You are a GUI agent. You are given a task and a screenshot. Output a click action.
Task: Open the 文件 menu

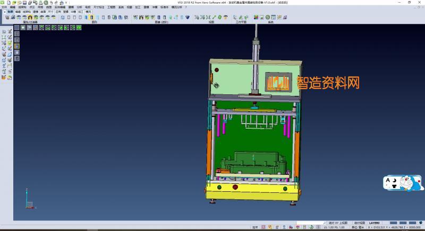(4, 7)
